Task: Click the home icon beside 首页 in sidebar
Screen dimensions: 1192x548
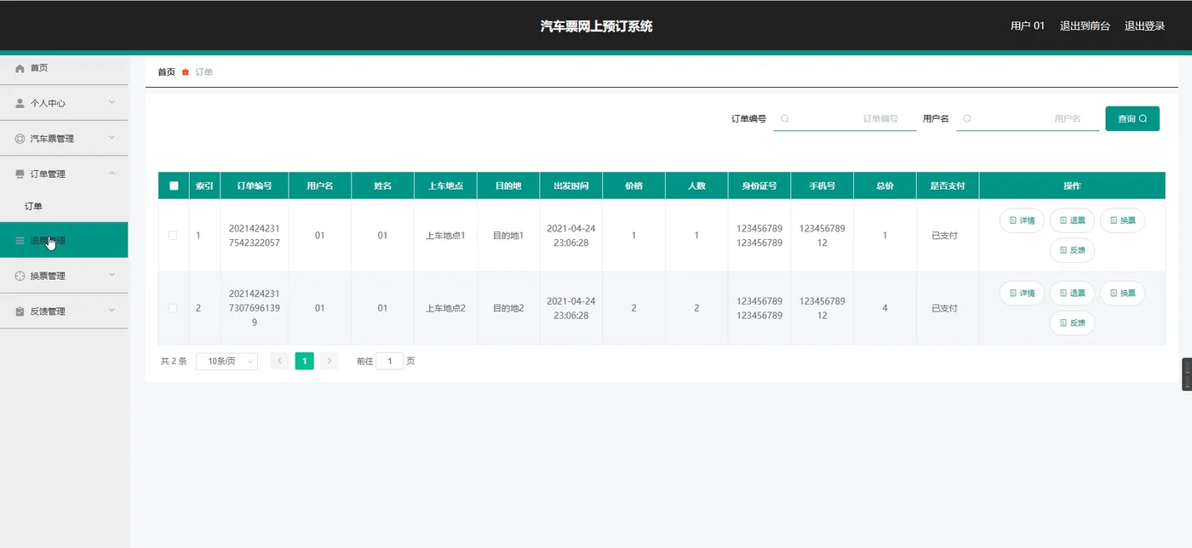Action: click(x=20, y=68)
